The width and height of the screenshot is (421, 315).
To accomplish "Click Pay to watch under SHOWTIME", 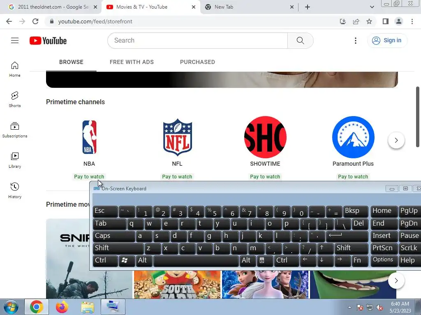I will pos(265,177).
